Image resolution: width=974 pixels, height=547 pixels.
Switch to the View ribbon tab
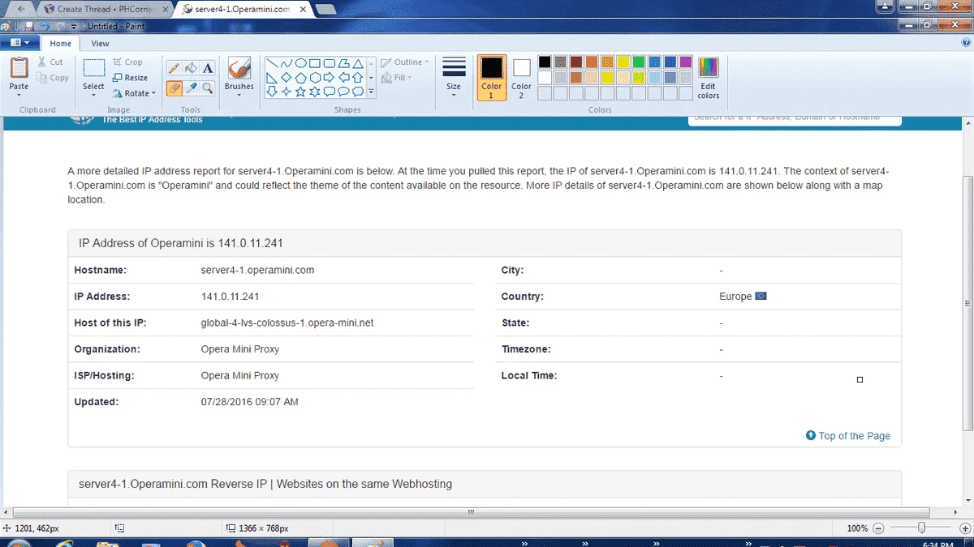pos(100,44)
